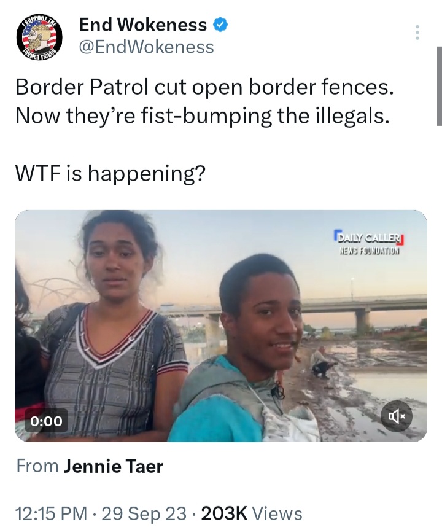This screenshot has width=442, height=530.
Task: Click the 12:15 PM tweet timestamp
Action: [x=51, y=513]
